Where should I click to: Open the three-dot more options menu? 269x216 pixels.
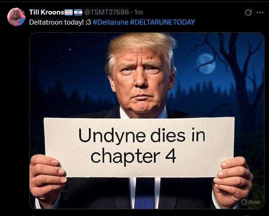click(260, 12)
